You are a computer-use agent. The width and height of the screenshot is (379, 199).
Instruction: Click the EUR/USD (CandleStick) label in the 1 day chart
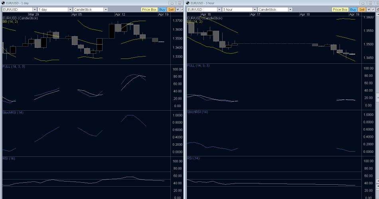tap(20, 18)
